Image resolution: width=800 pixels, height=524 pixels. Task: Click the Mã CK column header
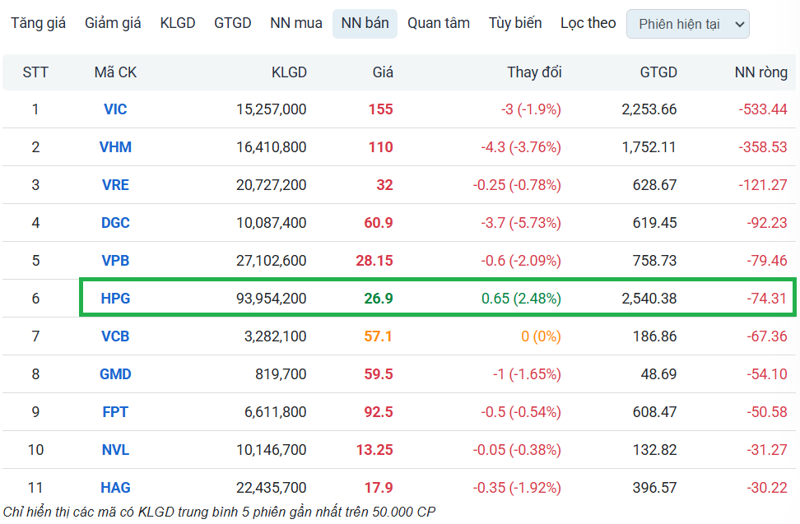click(x=115, y=72)
